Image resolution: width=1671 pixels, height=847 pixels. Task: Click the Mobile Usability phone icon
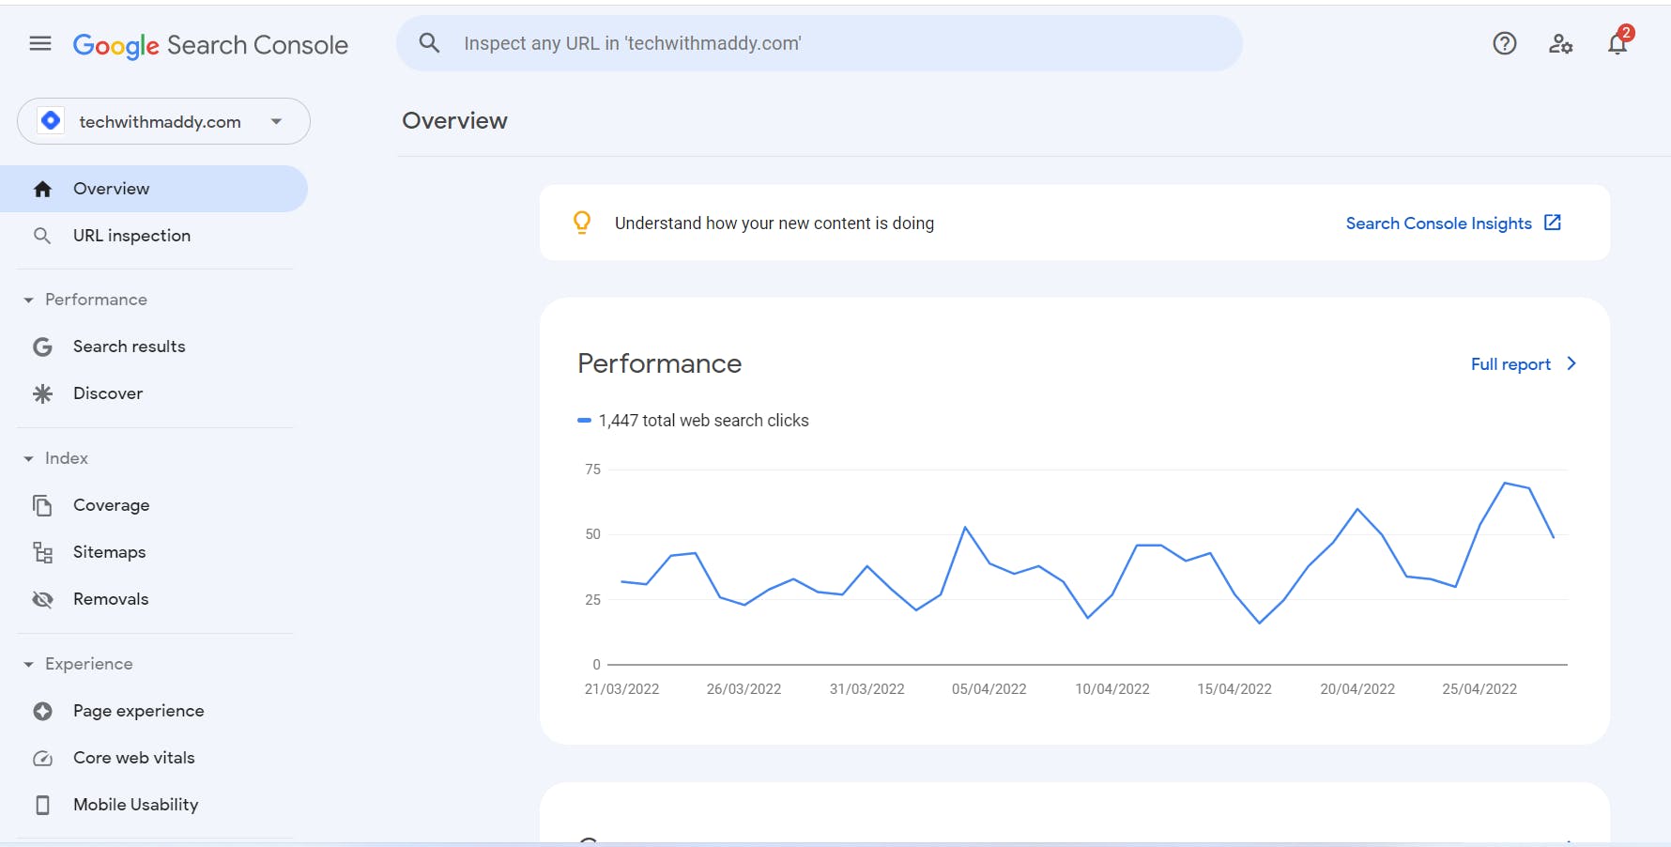pos(42,805)
